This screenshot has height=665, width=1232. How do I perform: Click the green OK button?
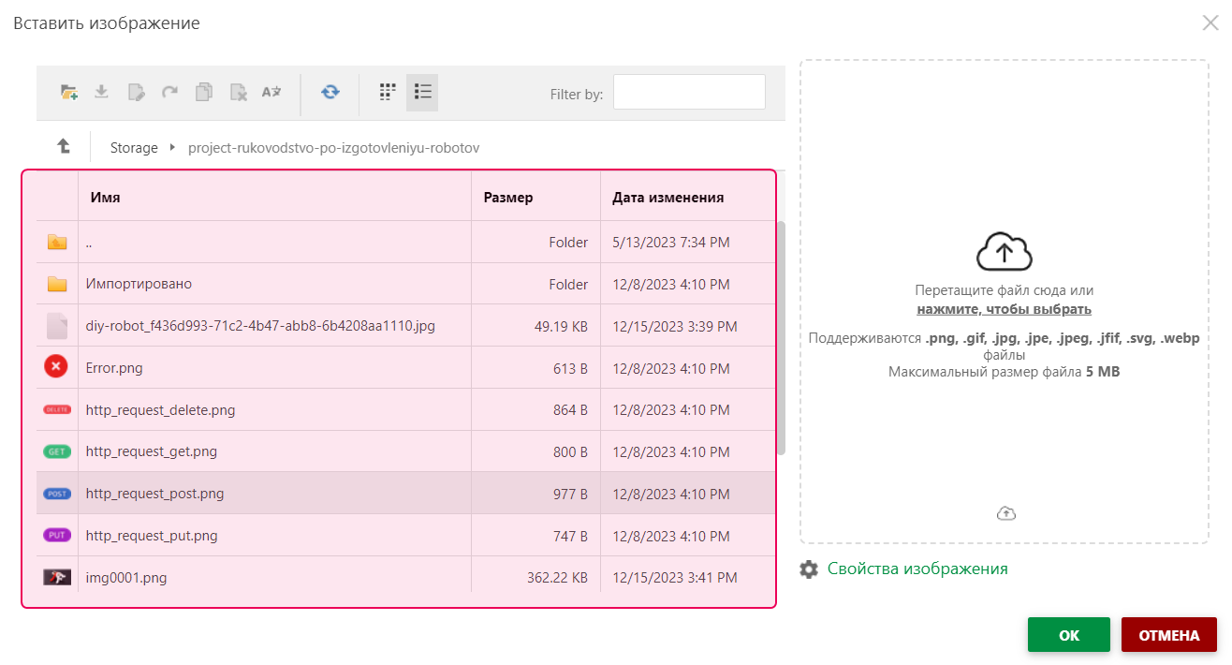(1068, 635)
